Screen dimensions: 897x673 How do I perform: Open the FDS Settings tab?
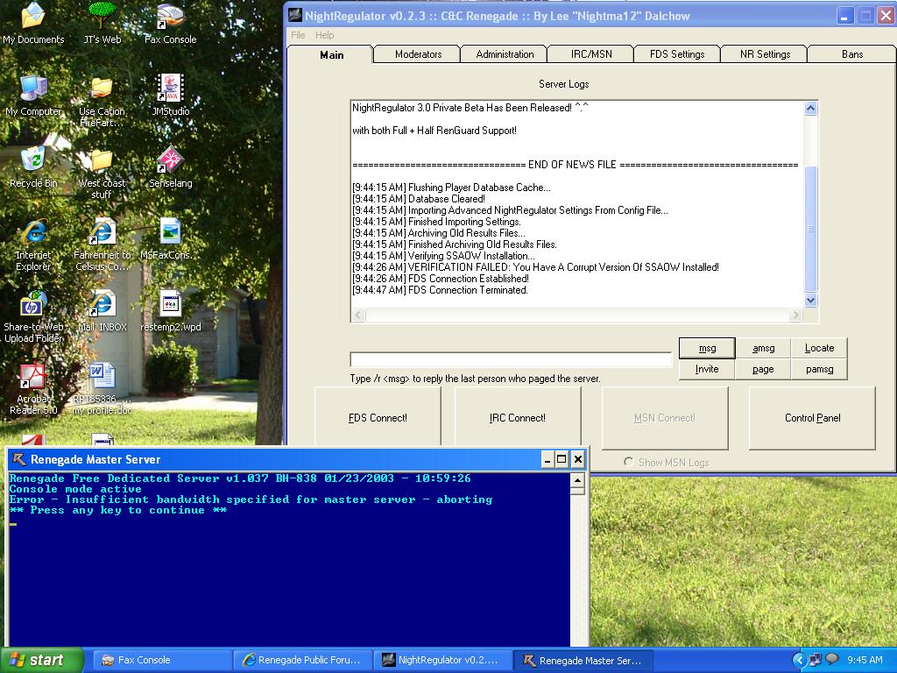pos(676,54)
